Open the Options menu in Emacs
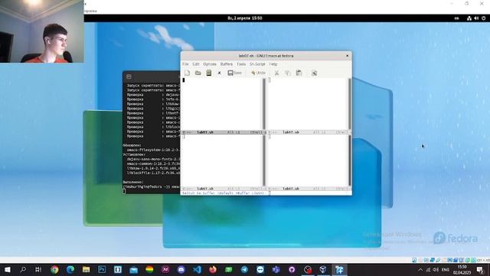Viewport: 490px width, 276px height. coord(210,64)
